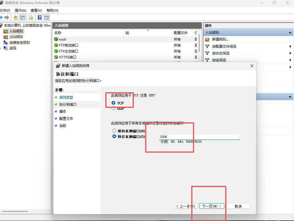This screenshot has width=294, height=221.
Task: Select 入站规则 node in the console tree
Action: click(16, 31)
